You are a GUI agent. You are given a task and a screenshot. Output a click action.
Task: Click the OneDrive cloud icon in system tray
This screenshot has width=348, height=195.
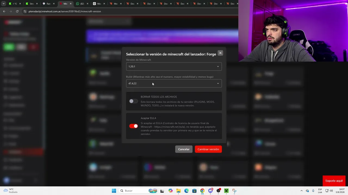pos(307,191)
